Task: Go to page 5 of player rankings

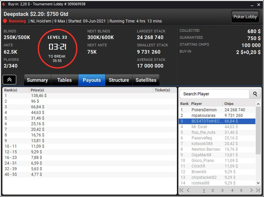Action: (241, 191)
